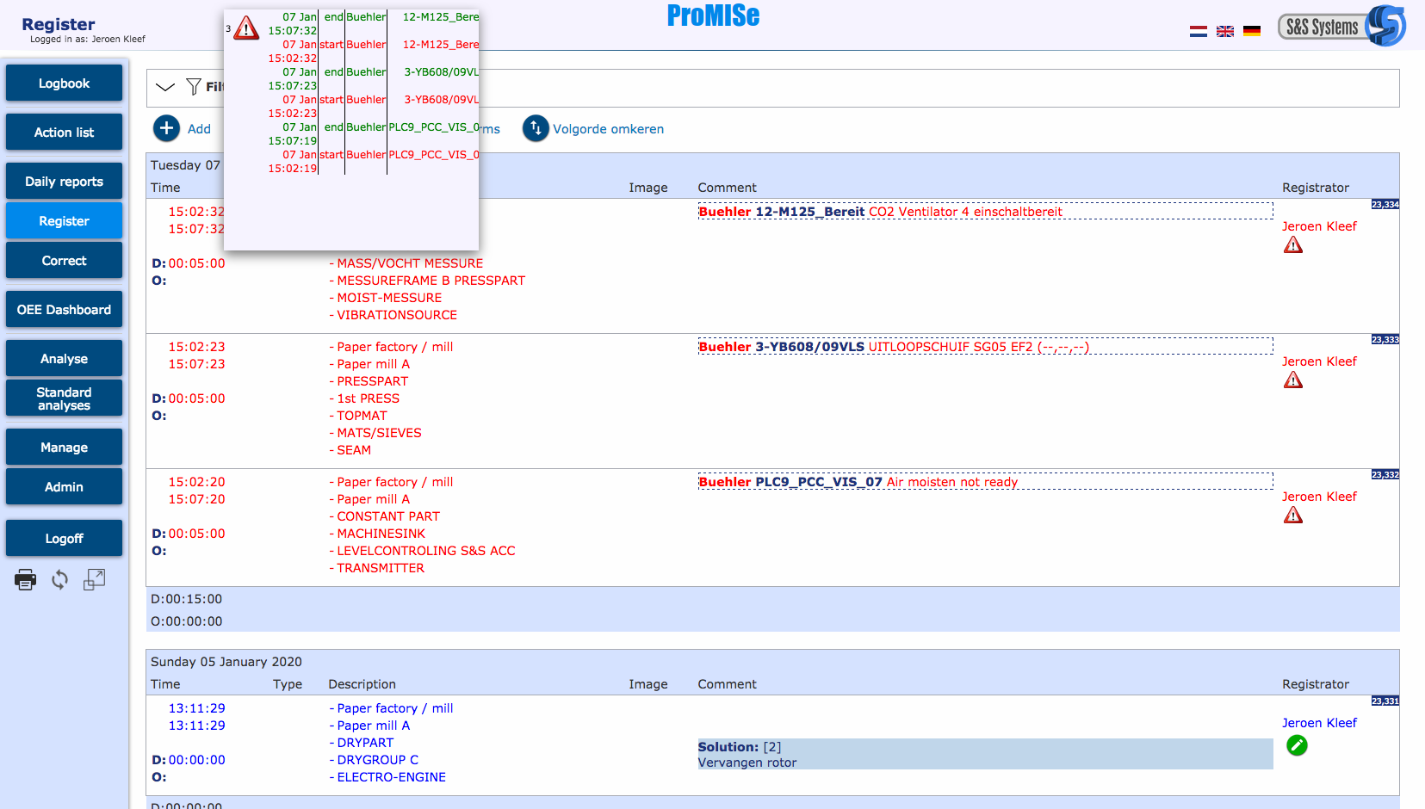Switch language to English flag
Image resolution: width=1425 pixels, height=809 pixels.
[x=1224, y=31]
